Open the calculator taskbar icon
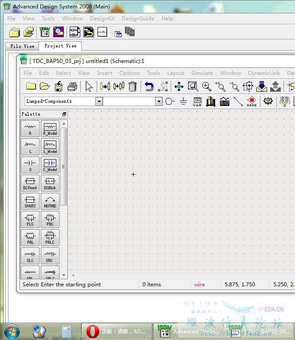This screenshot has height=340, width=295. tap(67, 331)
